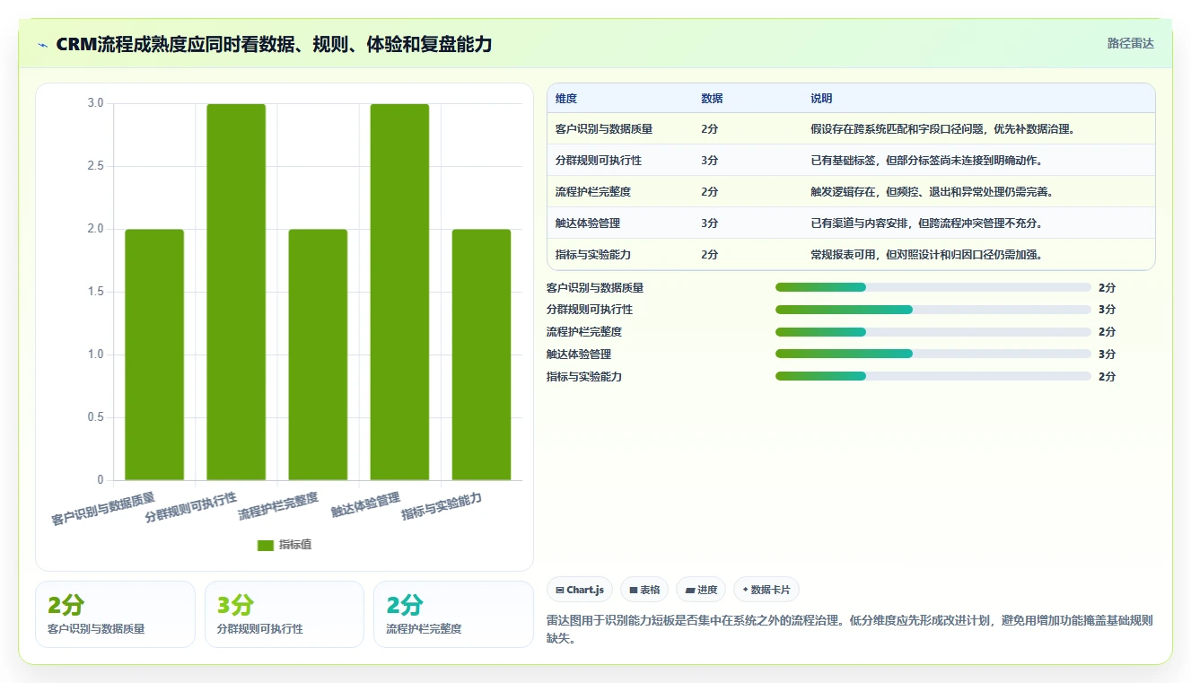Open the 2分 流程护栏完整度 summary card
The height and width of the screenshot is (683, 1191).
[453, 614]
